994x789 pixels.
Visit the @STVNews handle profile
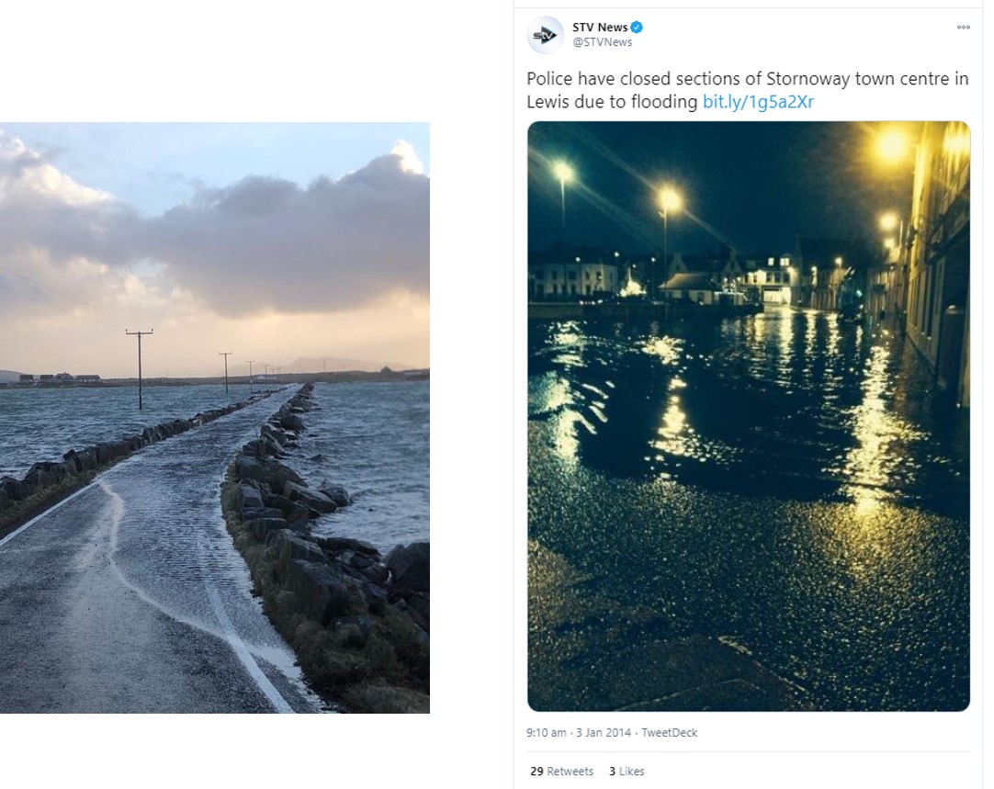(602, 42)
